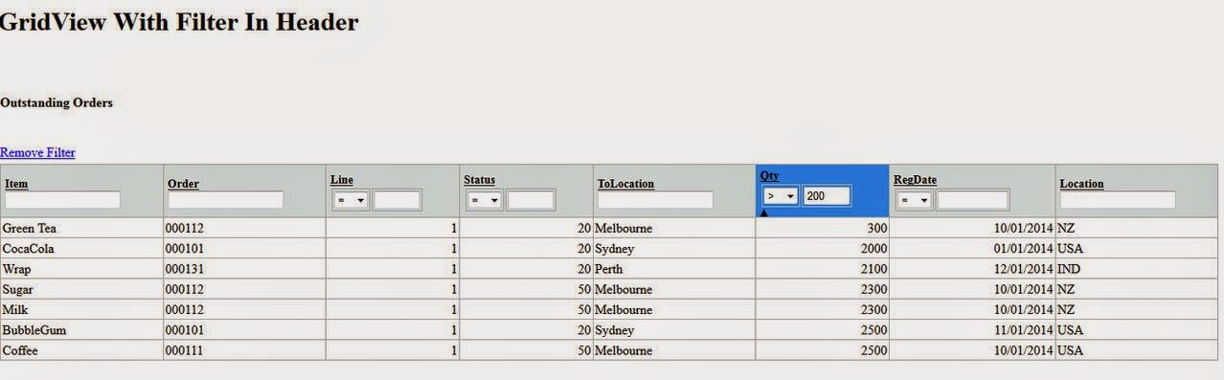Focus the RegDate filter value box
The image size is (1224, 380).
pyautogui.click(x=972, y=200)
